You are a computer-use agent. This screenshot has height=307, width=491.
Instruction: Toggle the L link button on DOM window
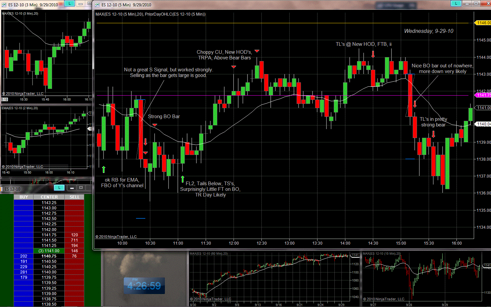tap(59, 188)
